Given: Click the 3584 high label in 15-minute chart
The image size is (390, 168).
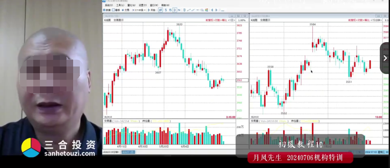Looking at the screenshot, I should (x=312, y=24).
